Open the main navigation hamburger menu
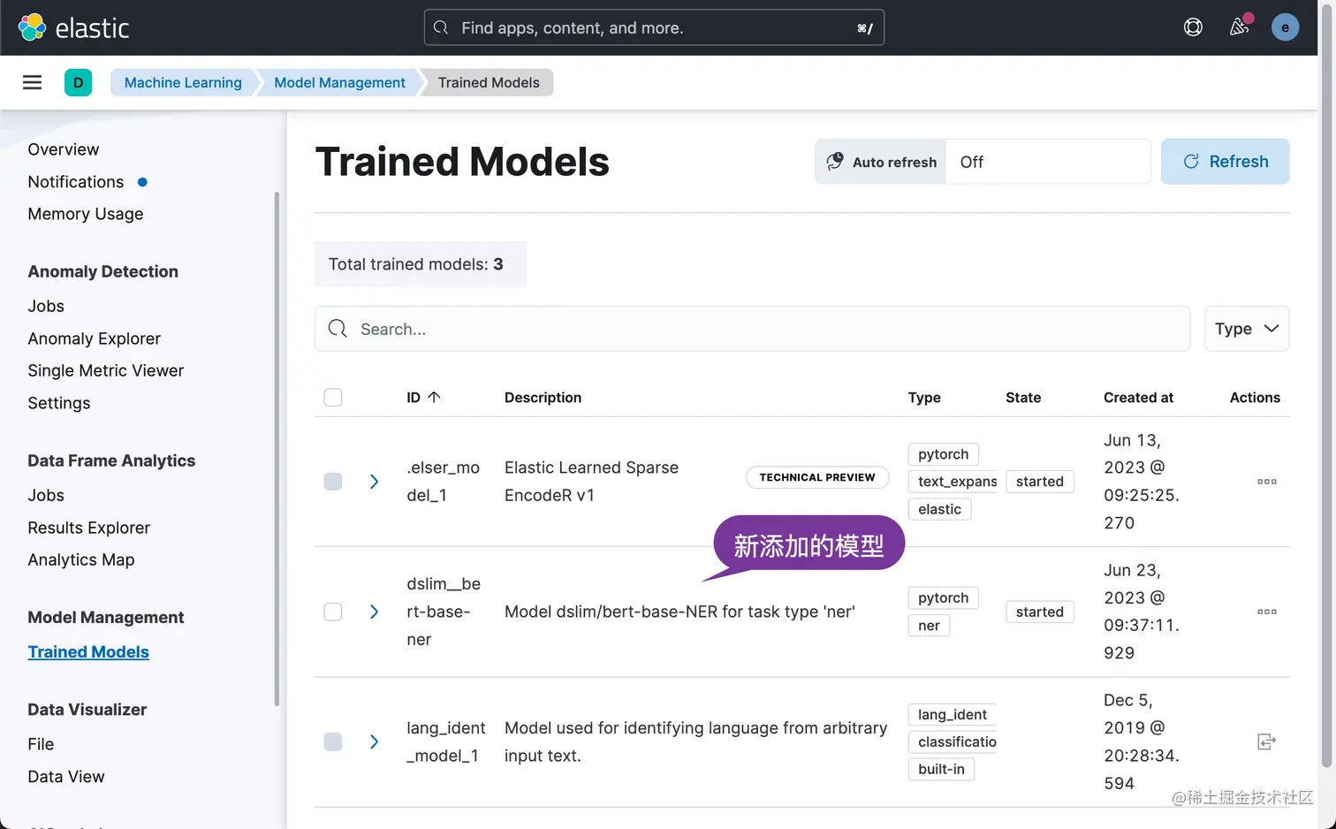The height and width of the screenshot is (829, 1336). coord(32,82)
